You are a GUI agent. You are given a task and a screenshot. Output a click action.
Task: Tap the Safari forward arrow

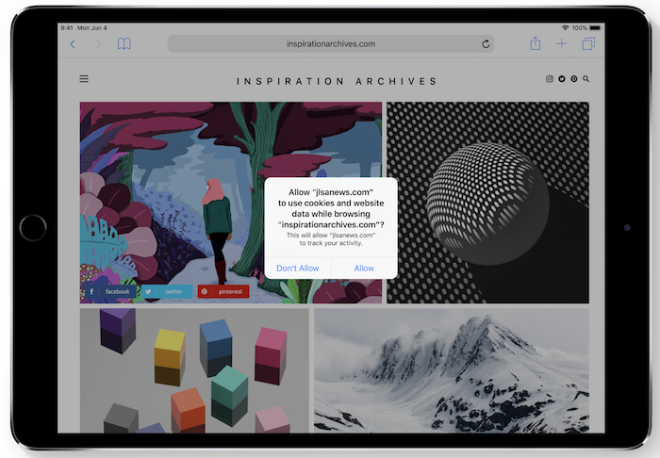[x=98, y=44]
